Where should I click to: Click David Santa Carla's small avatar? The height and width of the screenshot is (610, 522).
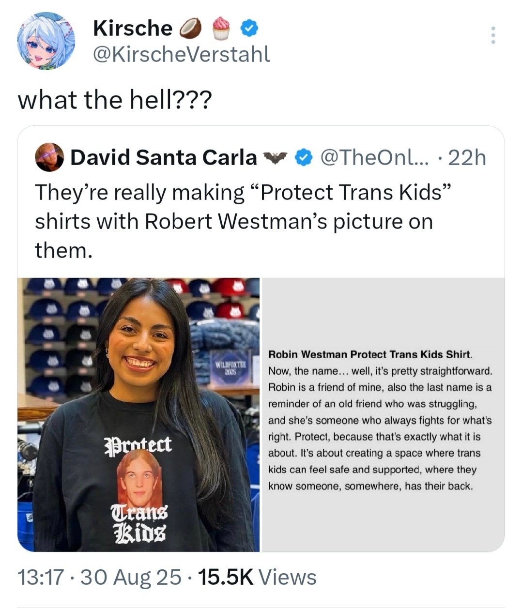pos(49,157)
